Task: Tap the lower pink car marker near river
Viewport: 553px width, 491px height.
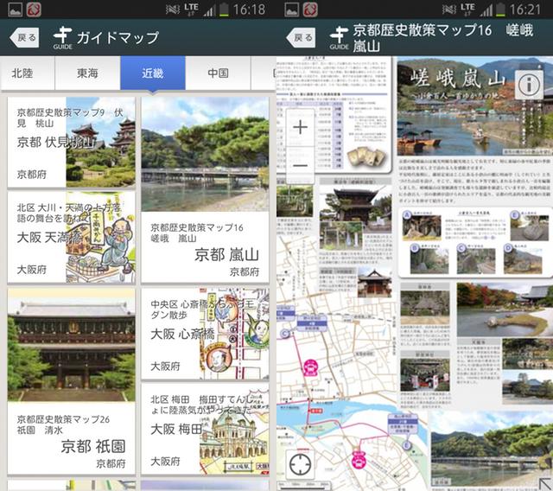Action: (359, 460)
